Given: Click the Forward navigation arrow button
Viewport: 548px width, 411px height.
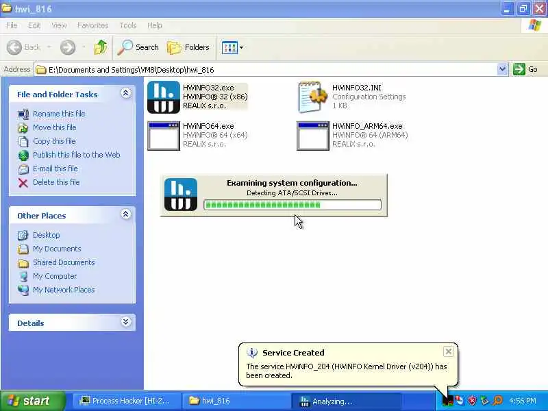Looking at the screenshot, I should 67,47.
